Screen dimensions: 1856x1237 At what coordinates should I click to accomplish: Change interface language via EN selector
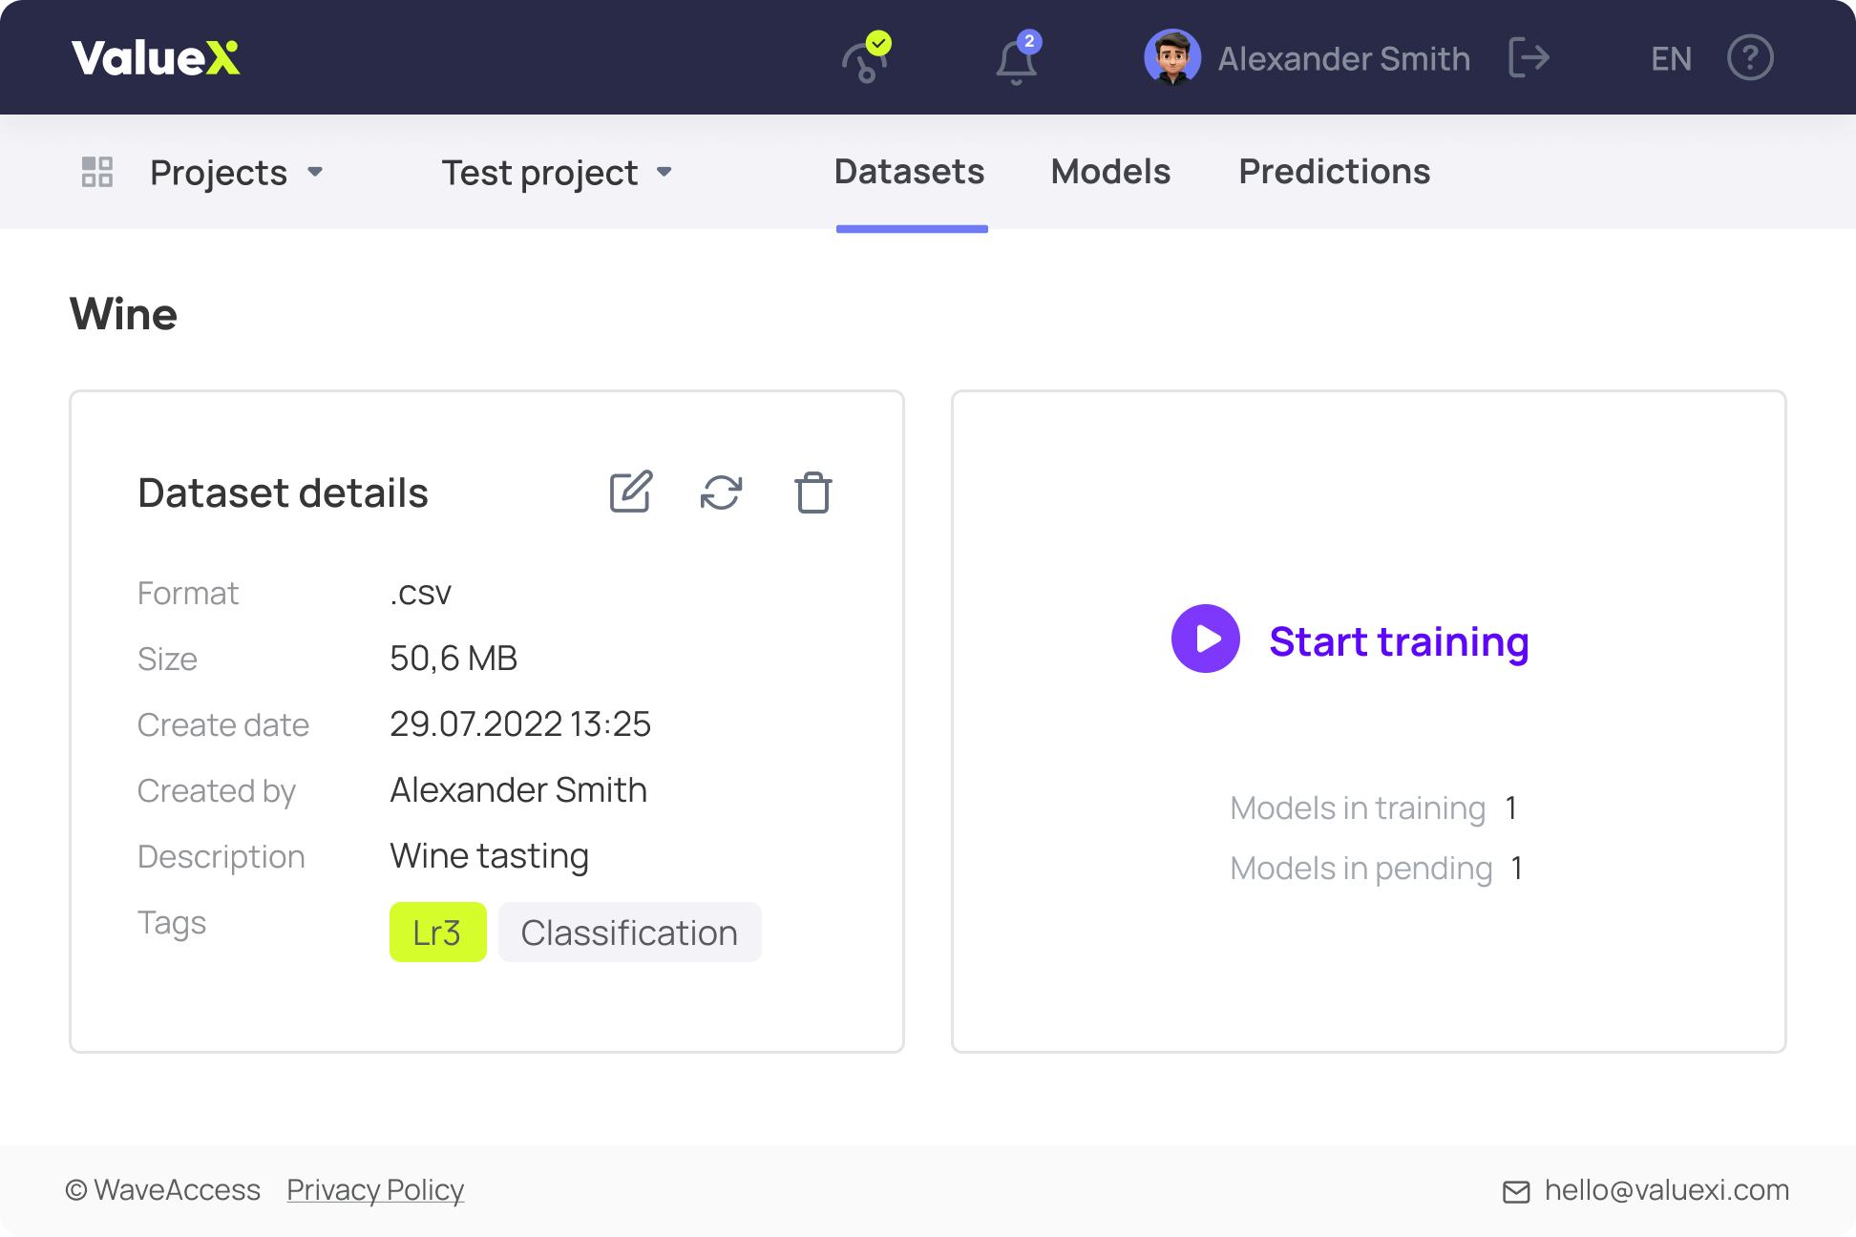[x=1671, y=58]
